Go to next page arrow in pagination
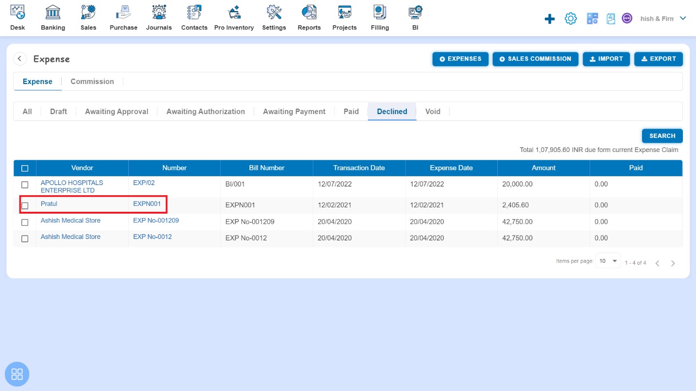This screenshot has width=696, height=391. point(673,263)
